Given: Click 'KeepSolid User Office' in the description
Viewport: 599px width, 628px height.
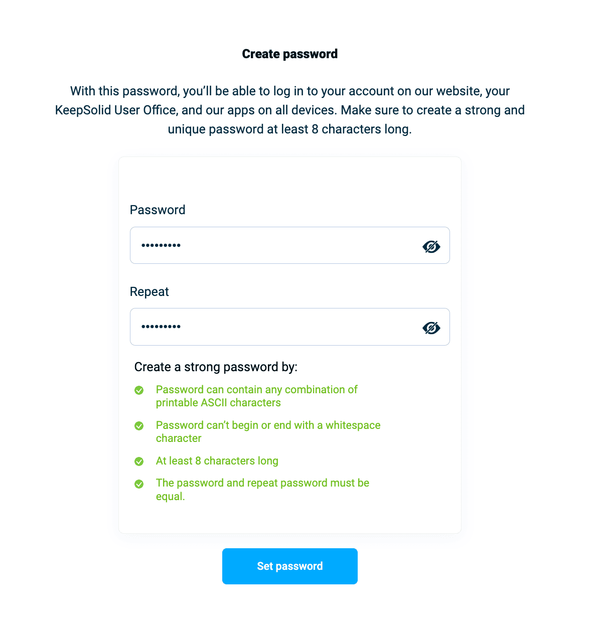Looking at the screenshot, I should 116,110.
